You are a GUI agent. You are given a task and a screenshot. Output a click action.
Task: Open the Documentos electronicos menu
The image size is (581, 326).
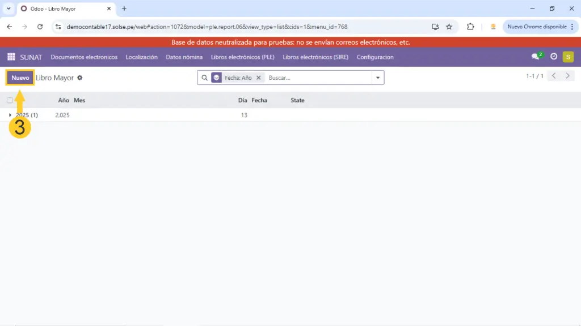pos(84,57)
